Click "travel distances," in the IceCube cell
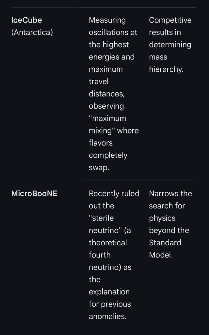209x335 pixels. (x=106, y=88)
